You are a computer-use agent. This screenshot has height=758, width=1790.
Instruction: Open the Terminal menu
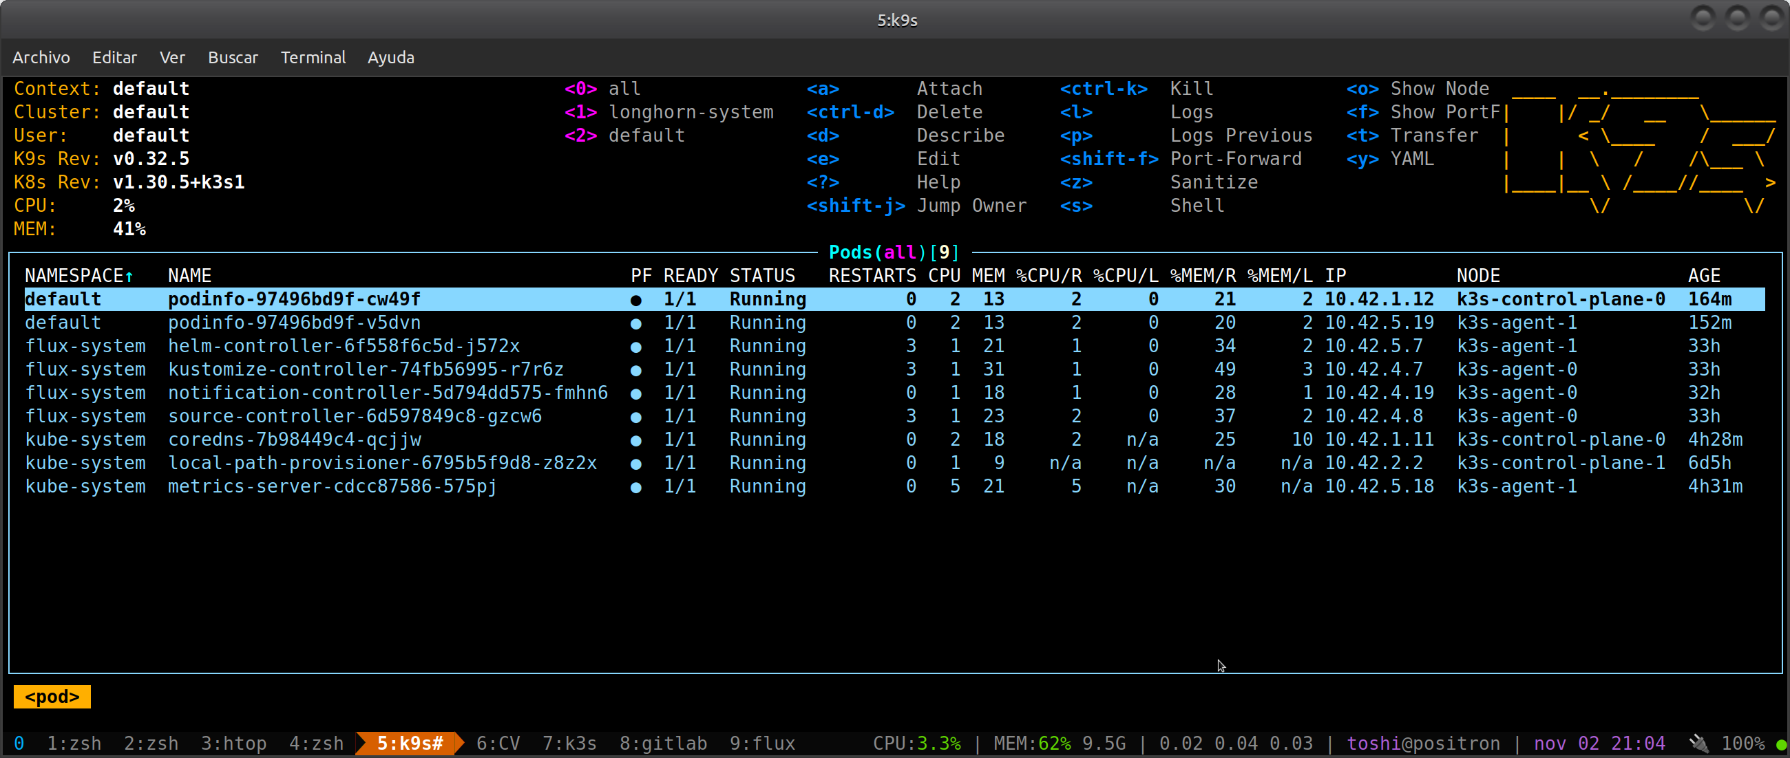(x=313, y=58)
